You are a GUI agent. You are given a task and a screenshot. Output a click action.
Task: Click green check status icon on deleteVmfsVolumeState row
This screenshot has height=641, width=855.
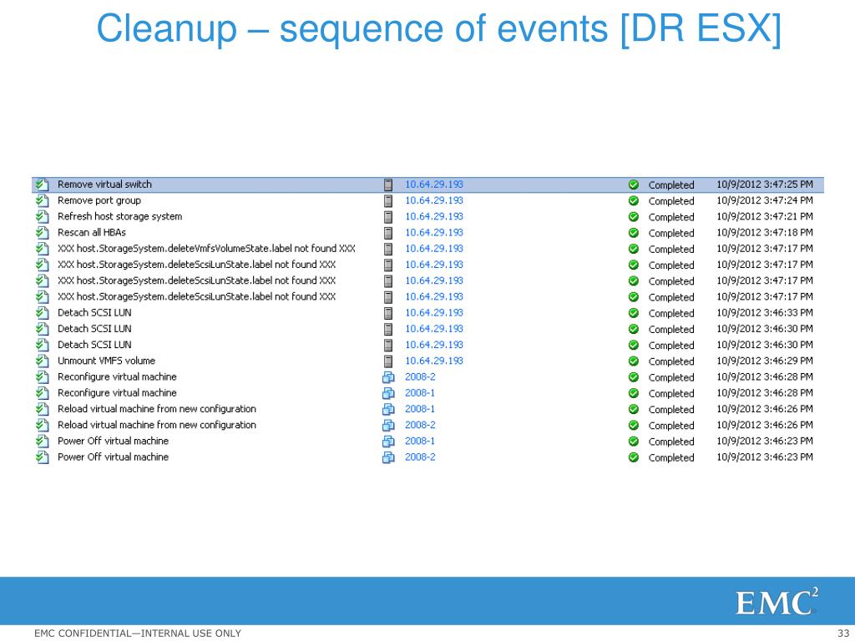pos(634,249)
